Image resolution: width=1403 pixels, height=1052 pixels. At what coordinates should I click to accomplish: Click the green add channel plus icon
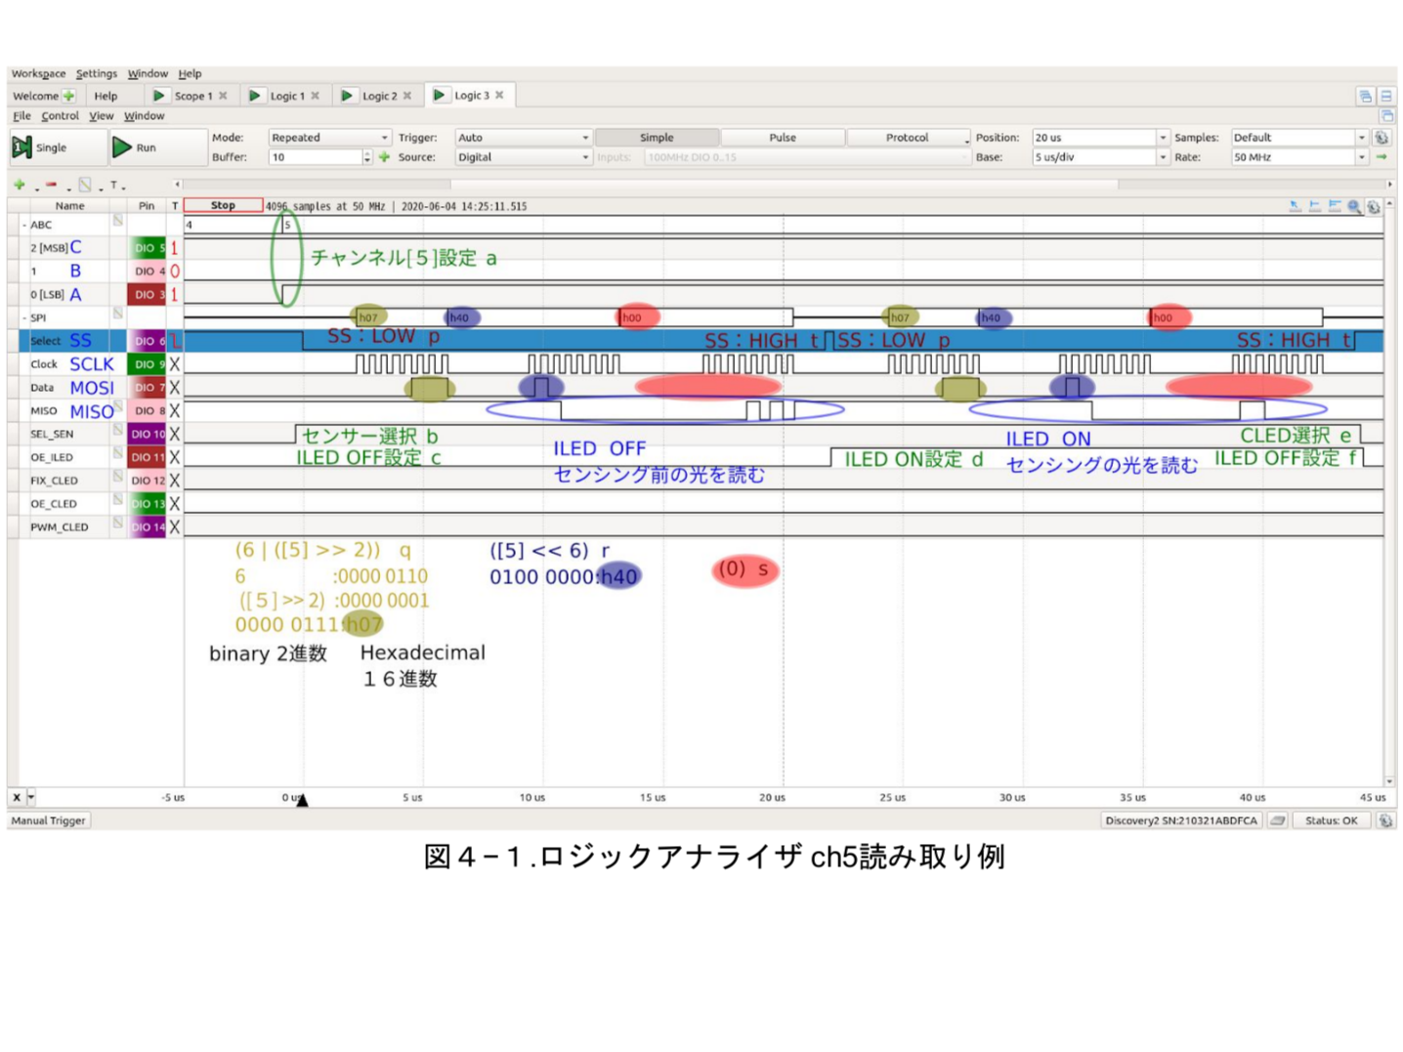click(x=19, y=185)
